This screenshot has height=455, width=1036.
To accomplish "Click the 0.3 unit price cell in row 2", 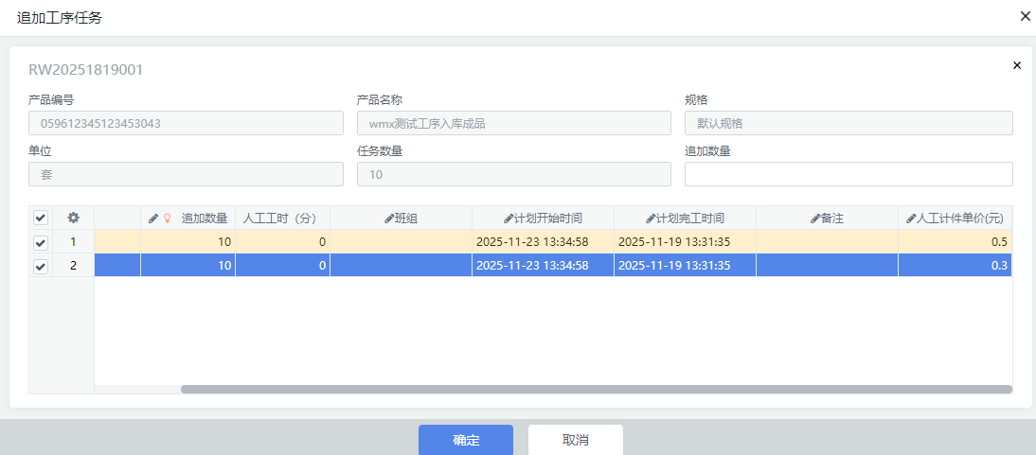I will 955,267.
